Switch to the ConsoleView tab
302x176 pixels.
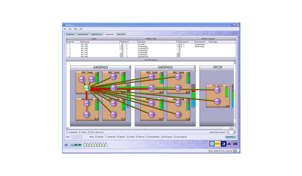(x=70, y=34)
